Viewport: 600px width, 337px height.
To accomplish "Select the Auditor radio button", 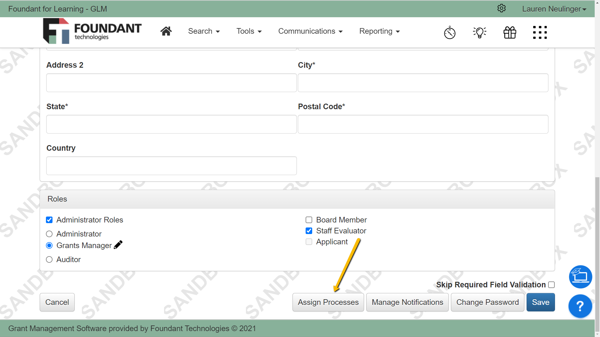I will 49,260.
